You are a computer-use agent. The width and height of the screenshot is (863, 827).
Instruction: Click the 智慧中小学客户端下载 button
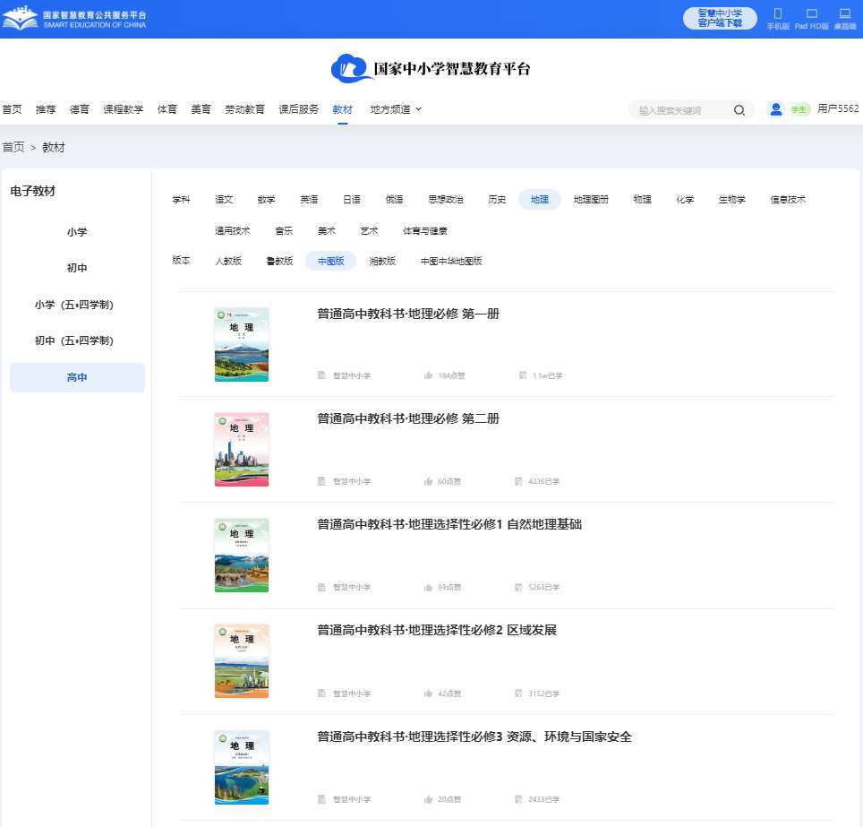click(x=720, y=18)
